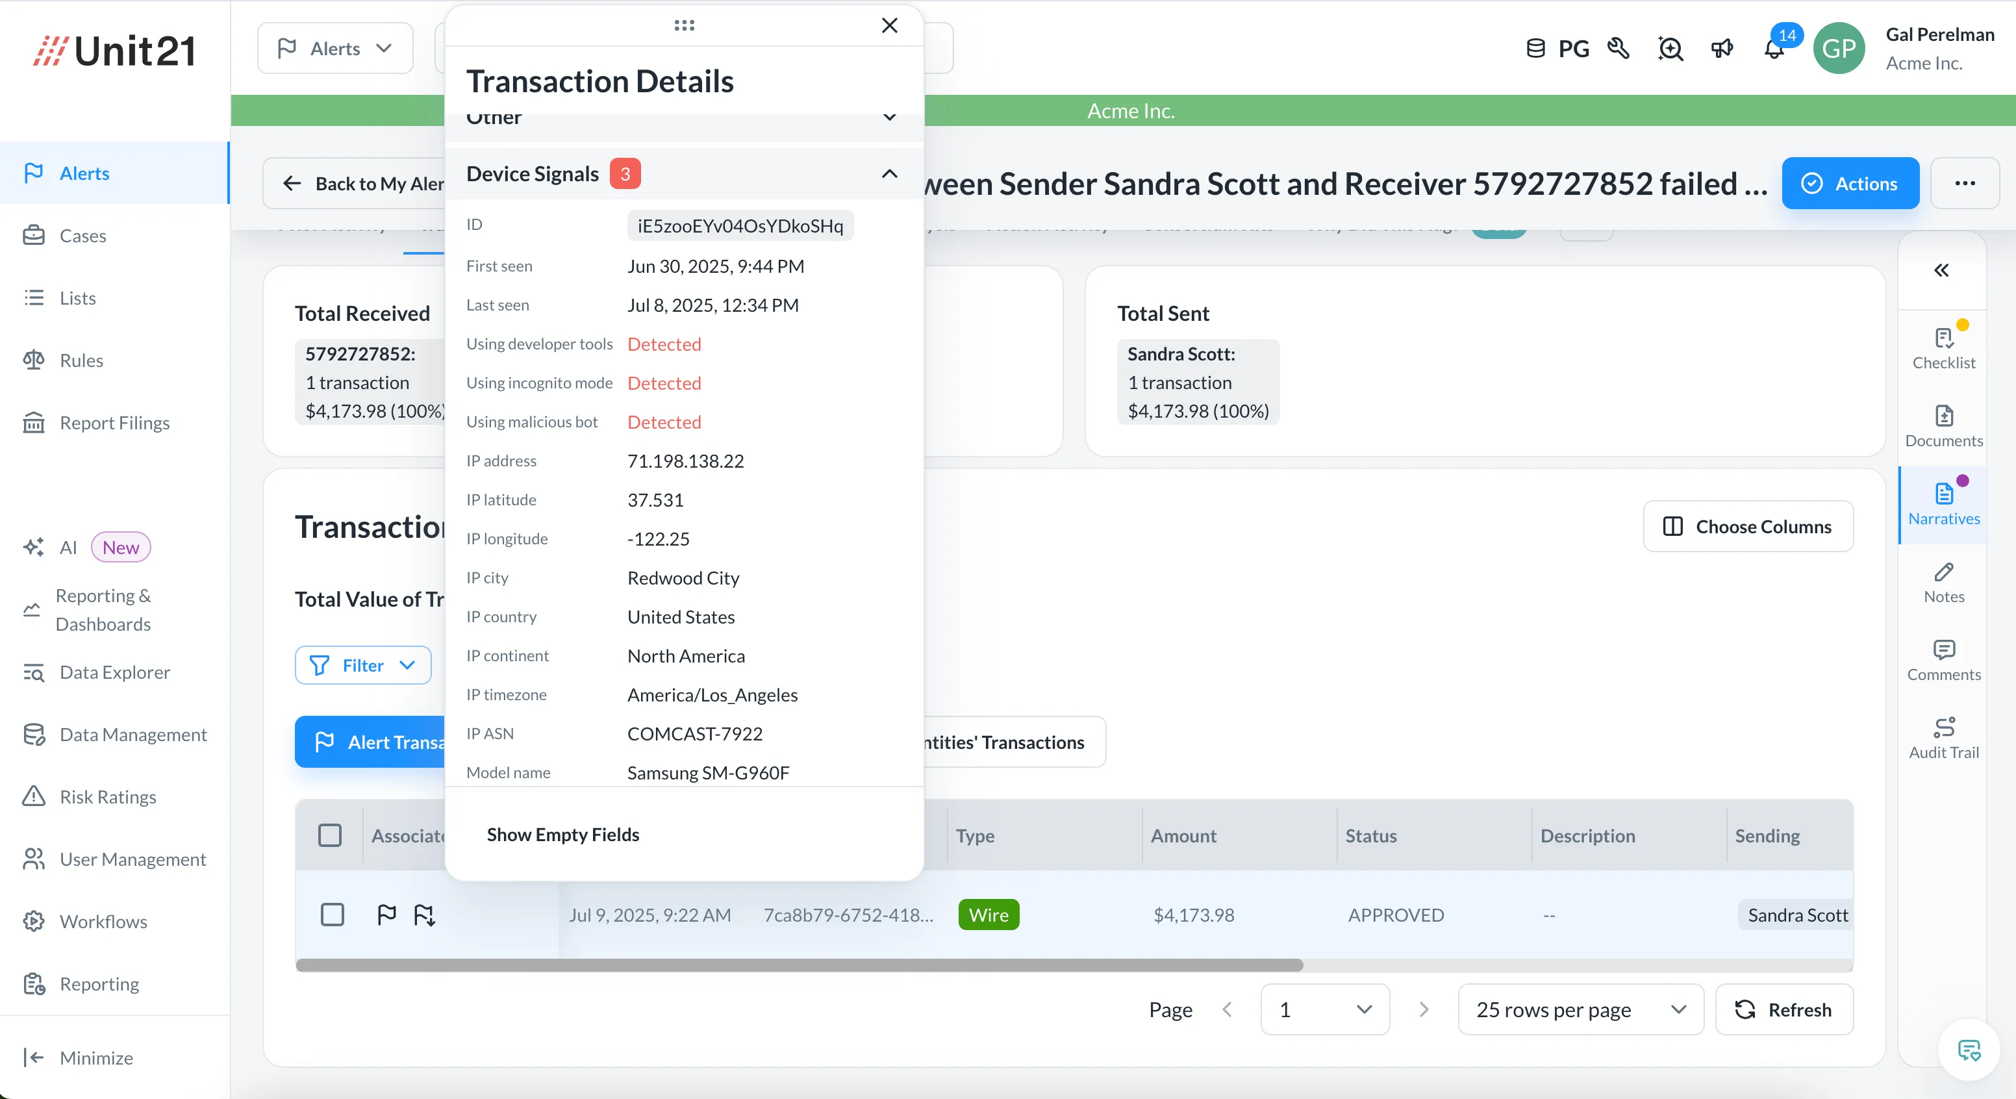Open the notifications bell
Image resolution: width=2016 pixels, height=1099 pixels.
point(1772,49)
